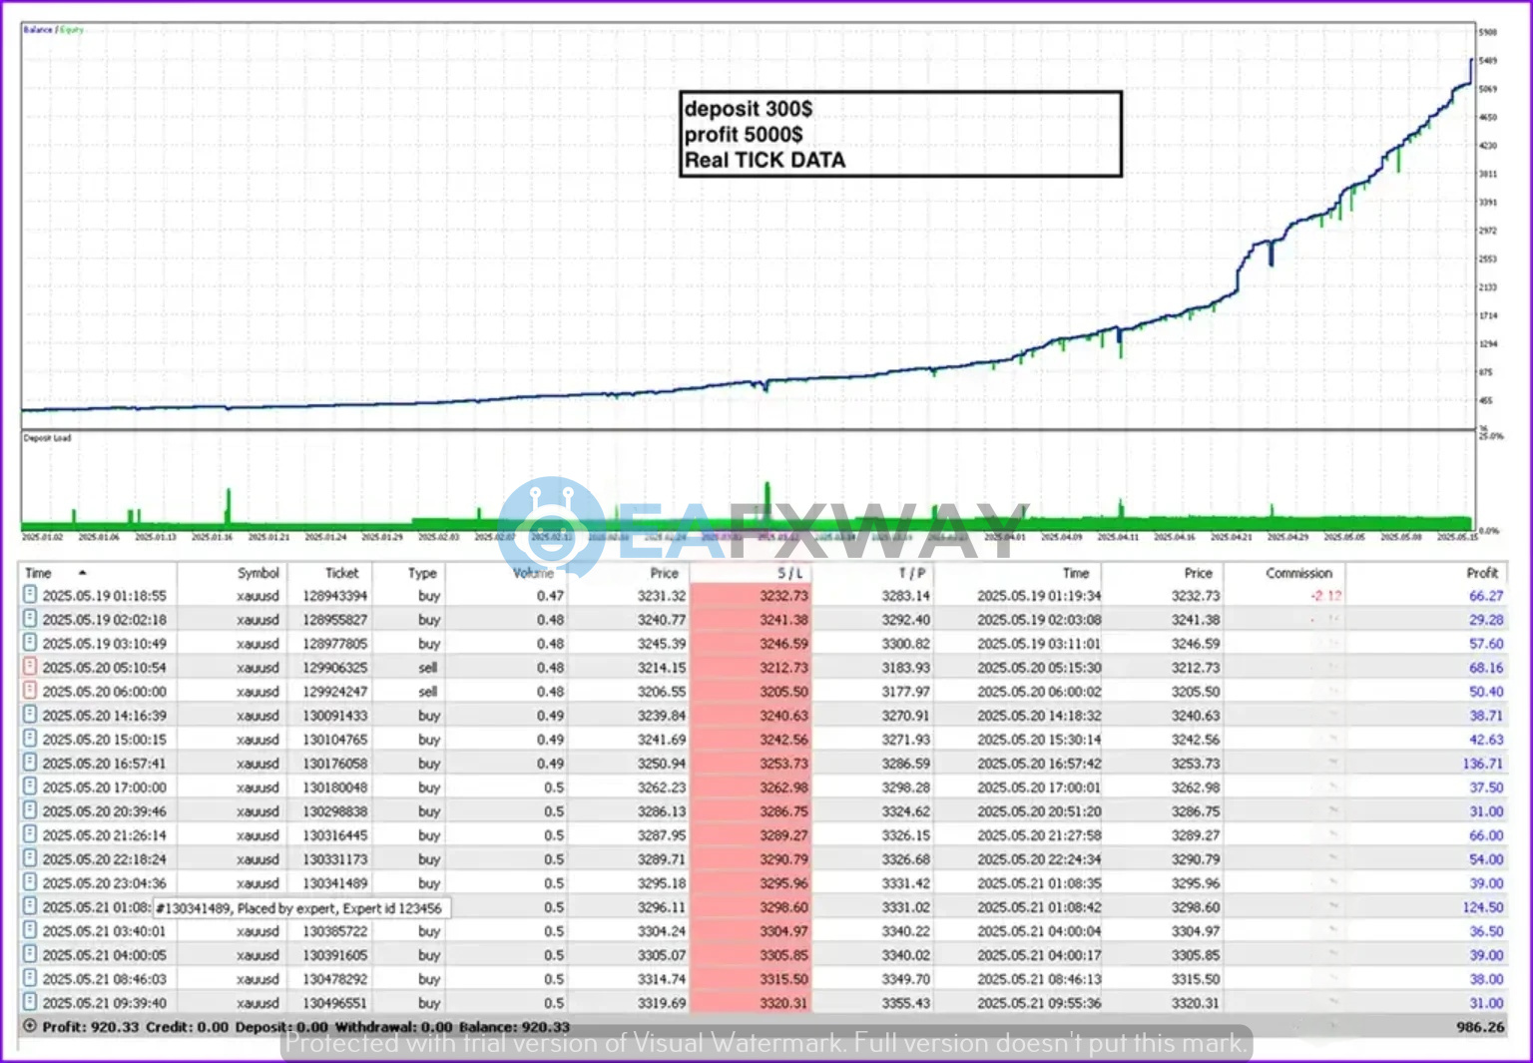Click the sell order icon for ticket 129924247
This screenshot has height=1063, width=1533.
pos(30,691)
